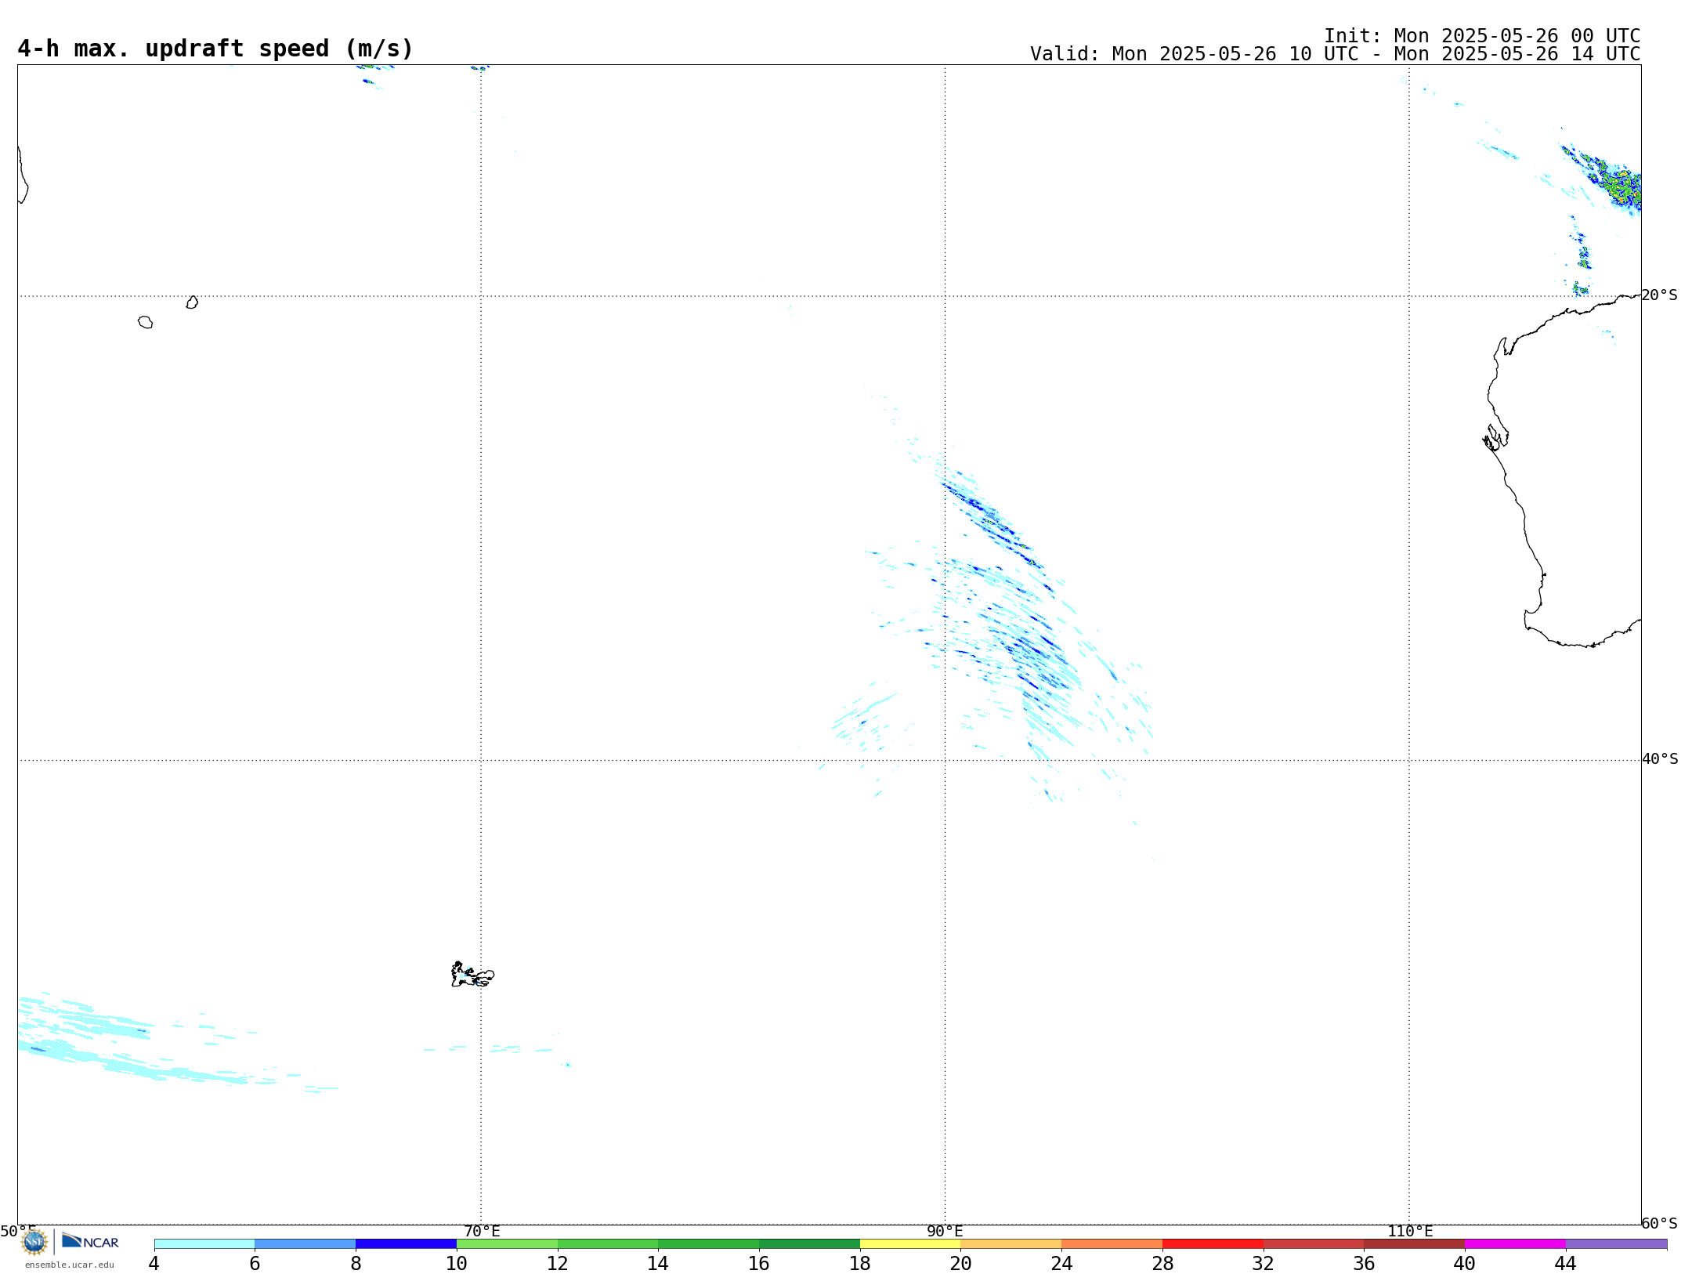Image resolution: width=1692 pixels, height=1274 pixels.
Task: Pick the dark green 16–18 colorbar segment
Action: tap(809, 1244)
